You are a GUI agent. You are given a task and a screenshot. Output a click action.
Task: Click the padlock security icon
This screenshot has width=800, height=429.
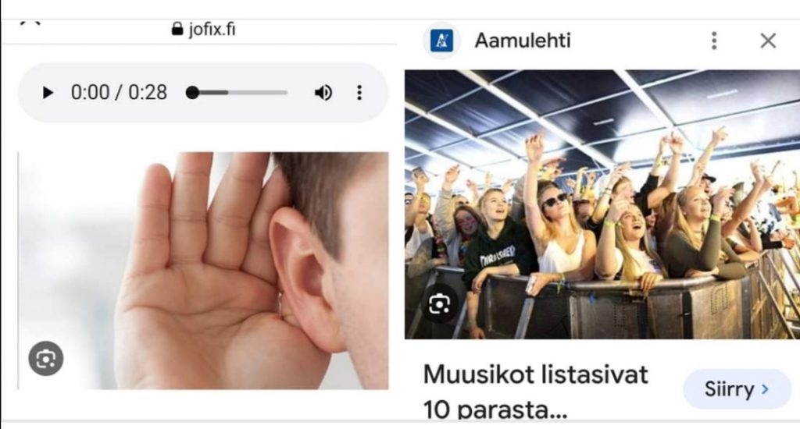[x=177, y=29]
